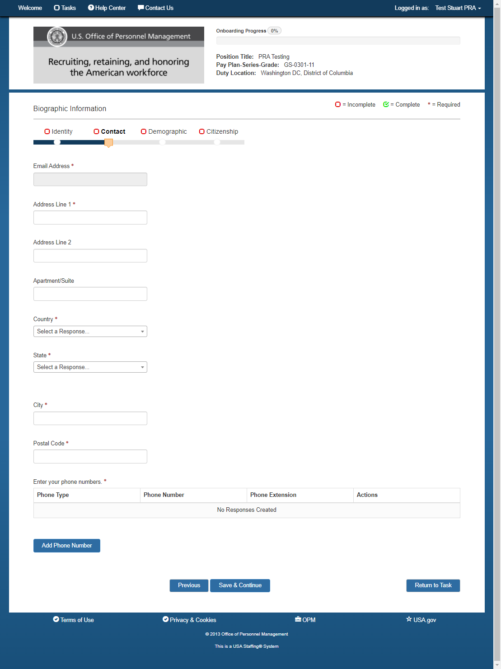
Task: Go to the Demographic step
Action: (168, 131)
